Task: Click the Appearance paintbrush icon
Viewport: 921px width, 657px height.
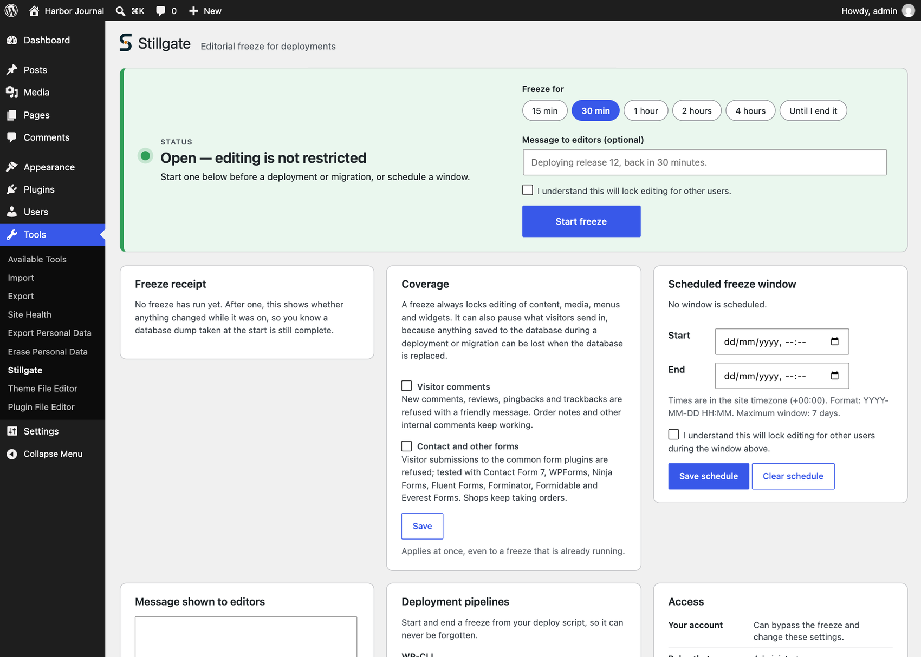Action: (x=12, y=167)
